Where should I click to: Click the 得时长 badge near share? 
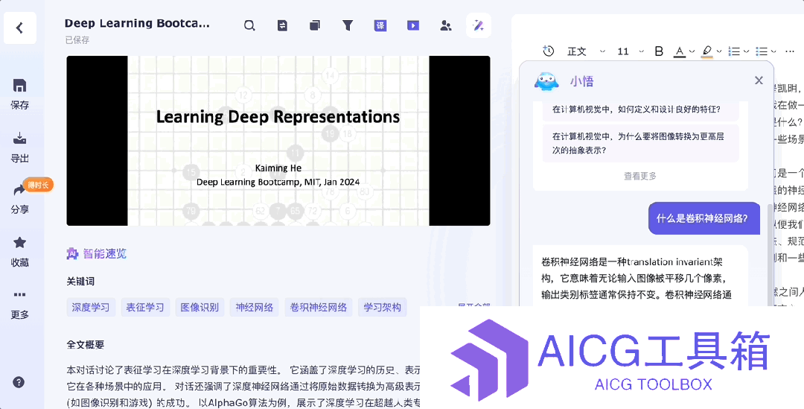38,186
